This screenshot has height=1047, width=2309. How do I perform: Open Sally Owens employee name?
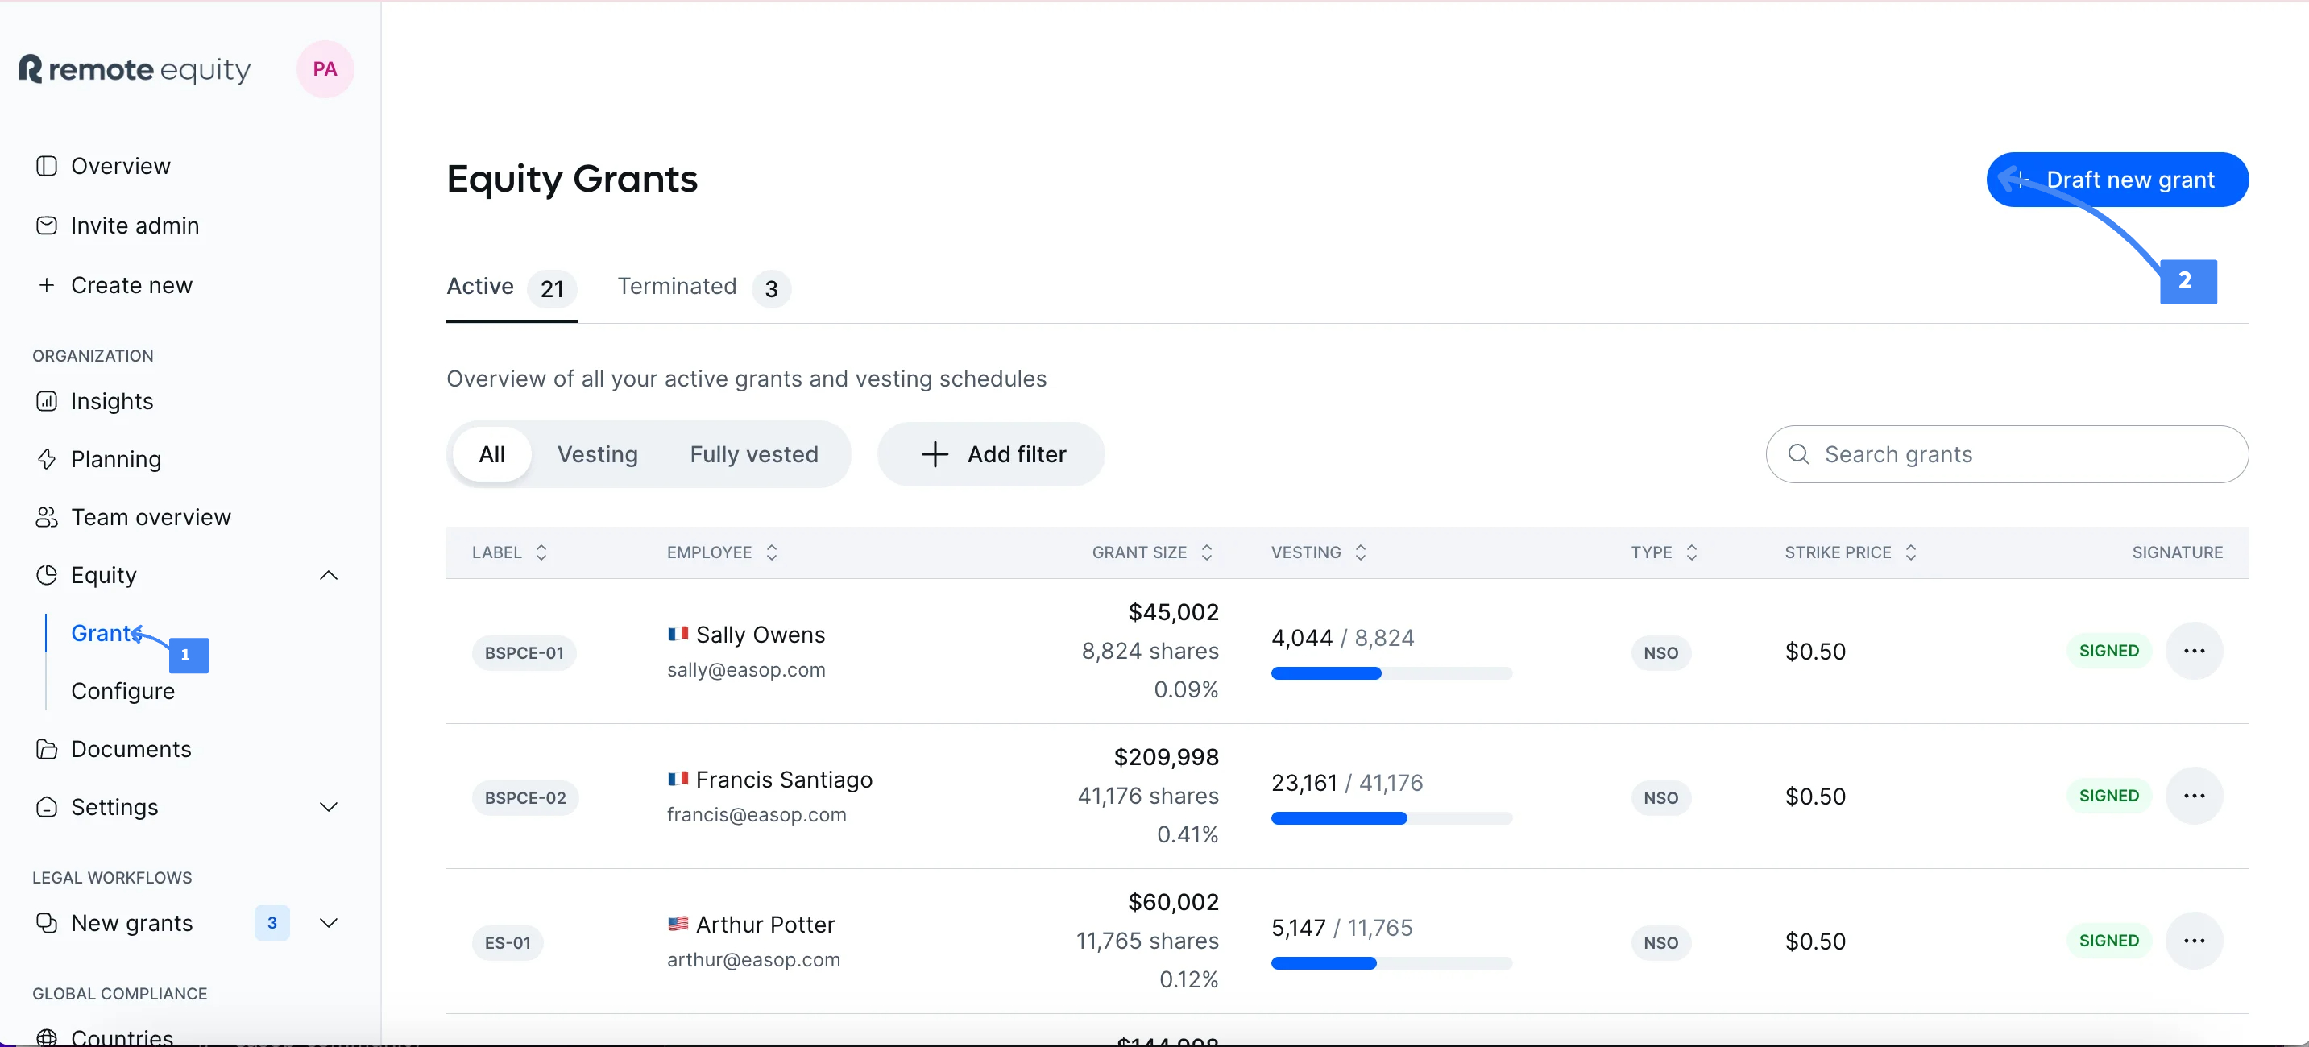760,635
